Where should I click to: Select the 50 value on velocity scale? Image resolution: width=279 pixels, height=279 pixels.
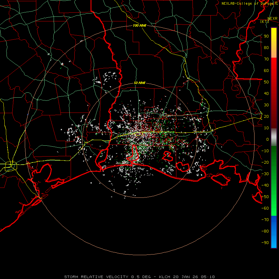coord(266,82)
